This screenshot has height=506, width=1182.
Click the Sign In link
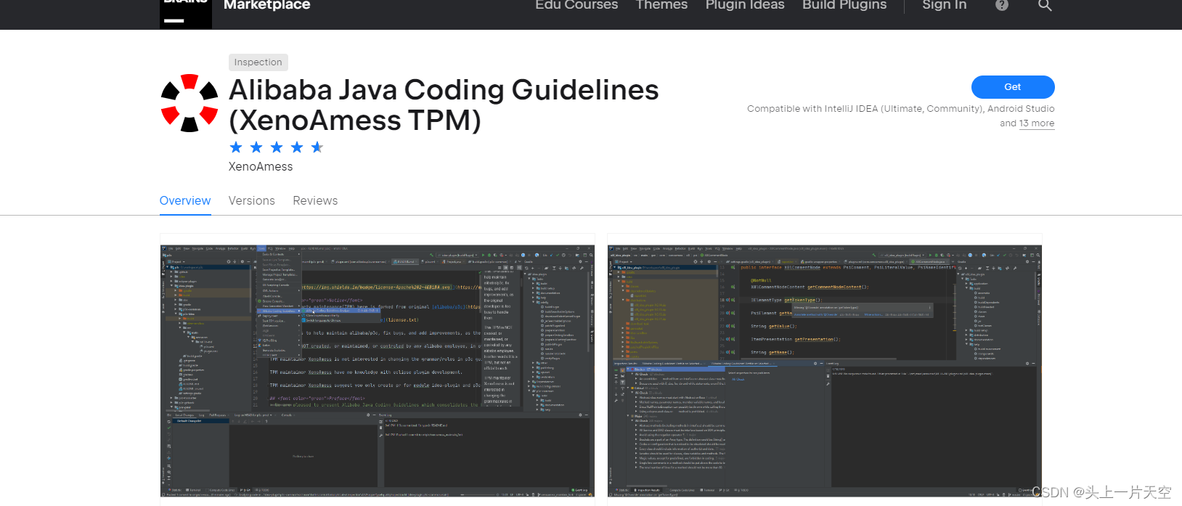(944, 5)
